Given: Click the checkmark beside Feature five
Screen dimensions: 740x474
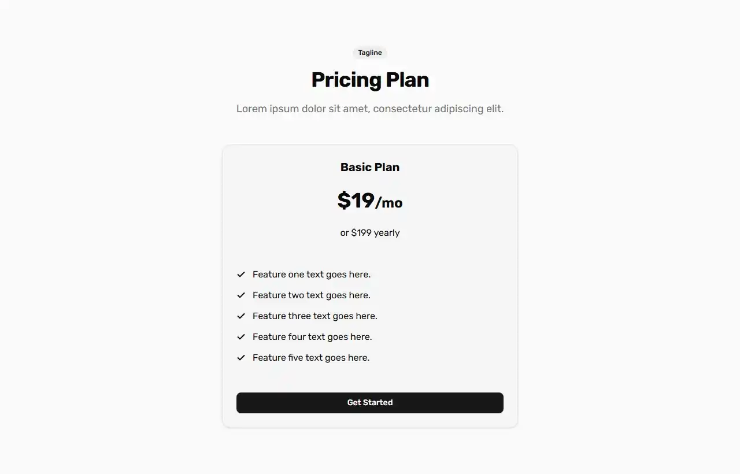Looking at the screenshot, I should [x=240, y=357].
